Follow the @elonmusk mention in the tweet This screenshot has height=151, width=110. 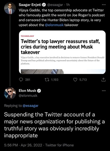pos(54,25)
